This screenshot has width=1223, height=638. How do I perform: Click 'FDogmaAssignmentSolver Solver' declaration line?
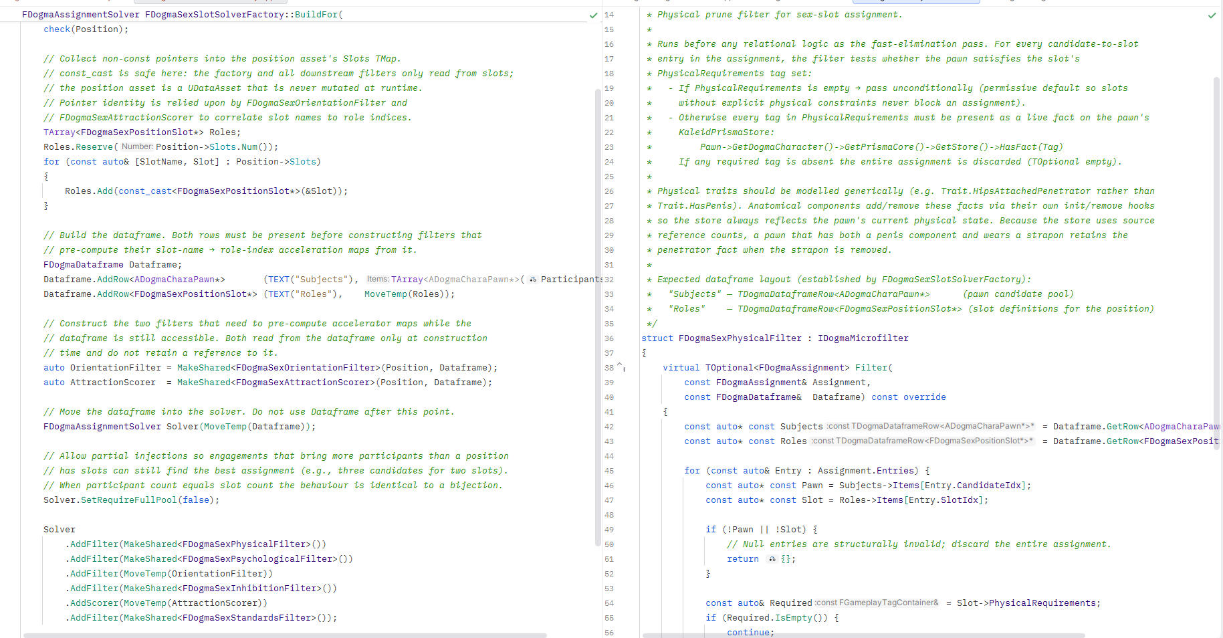pyautogui.click(x=180, y=427)
